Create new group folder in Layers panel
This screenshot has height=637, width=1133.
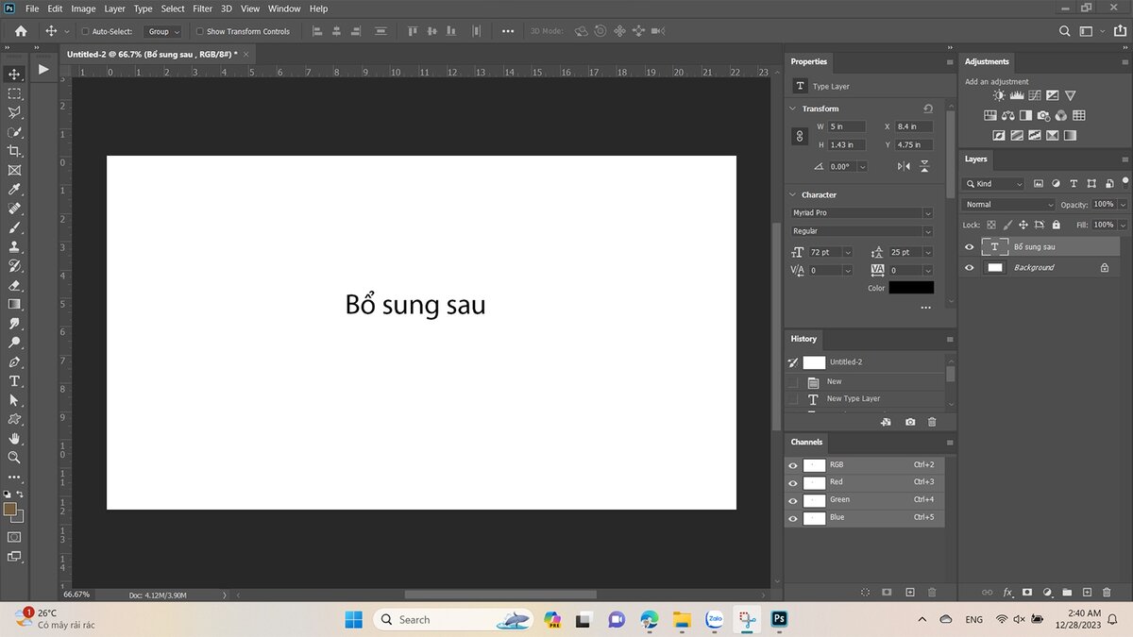click(1067, 593)
